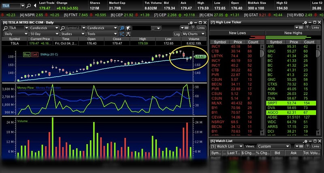Viewport: 324px width, 173px height.
Task: Click highlighted AGCO row in New Highs
Action: [291, 113]
